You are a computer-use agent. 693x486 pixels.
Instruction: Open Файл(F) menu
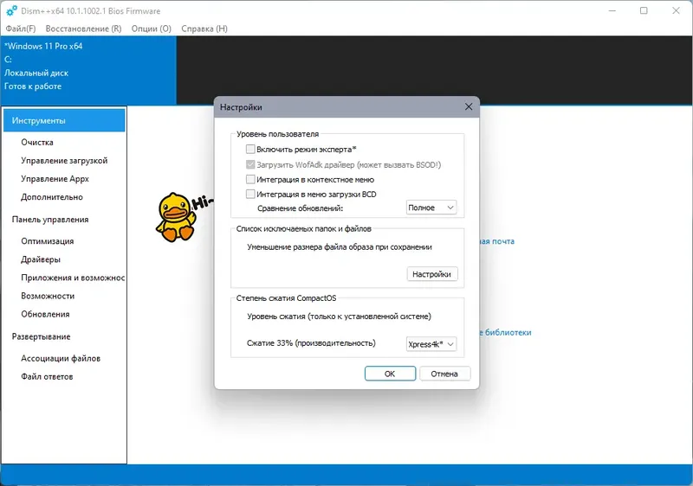coord(20,29)
